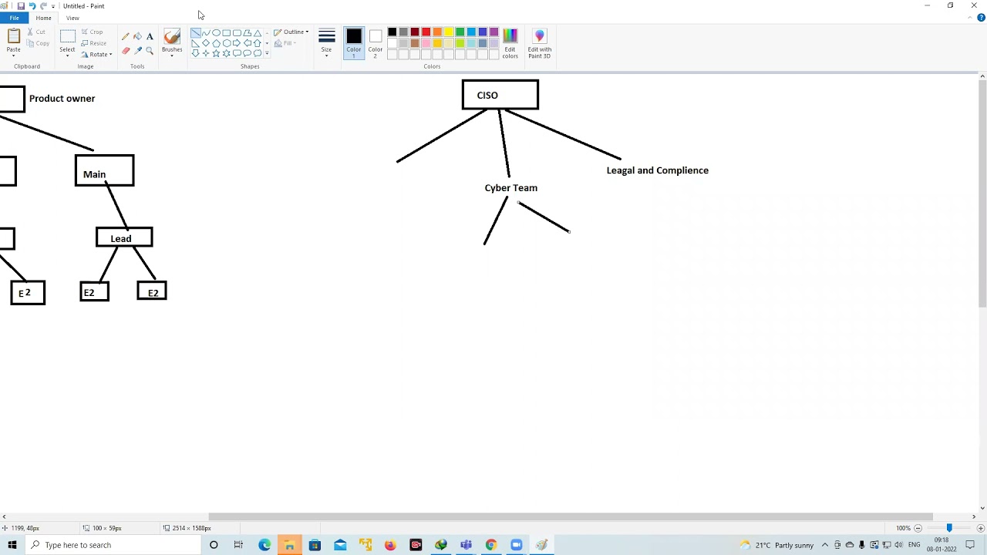
Task: Click the rectangular selection icon
Action: coord(68,36)
